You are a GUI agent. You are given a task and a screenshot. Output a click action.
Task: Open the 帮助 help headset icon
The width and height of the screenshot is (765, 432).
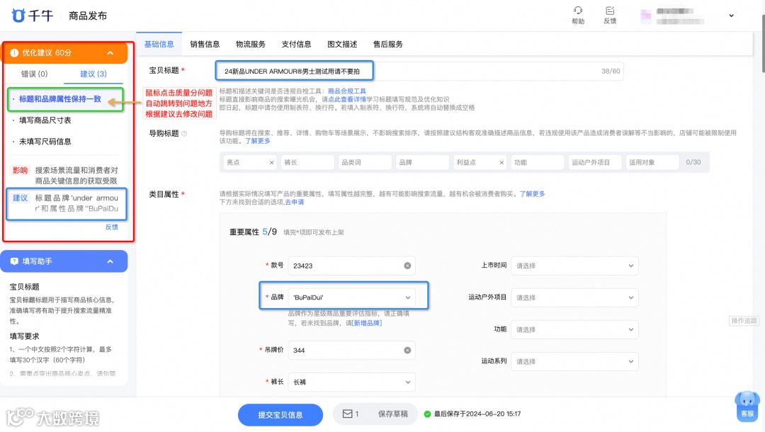coord(578,10)
